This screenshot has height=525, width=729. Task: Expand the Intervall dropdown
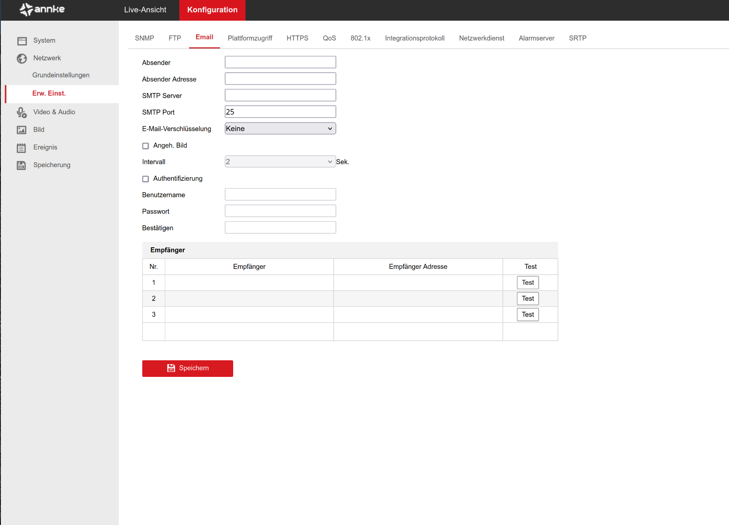(280, 162)
